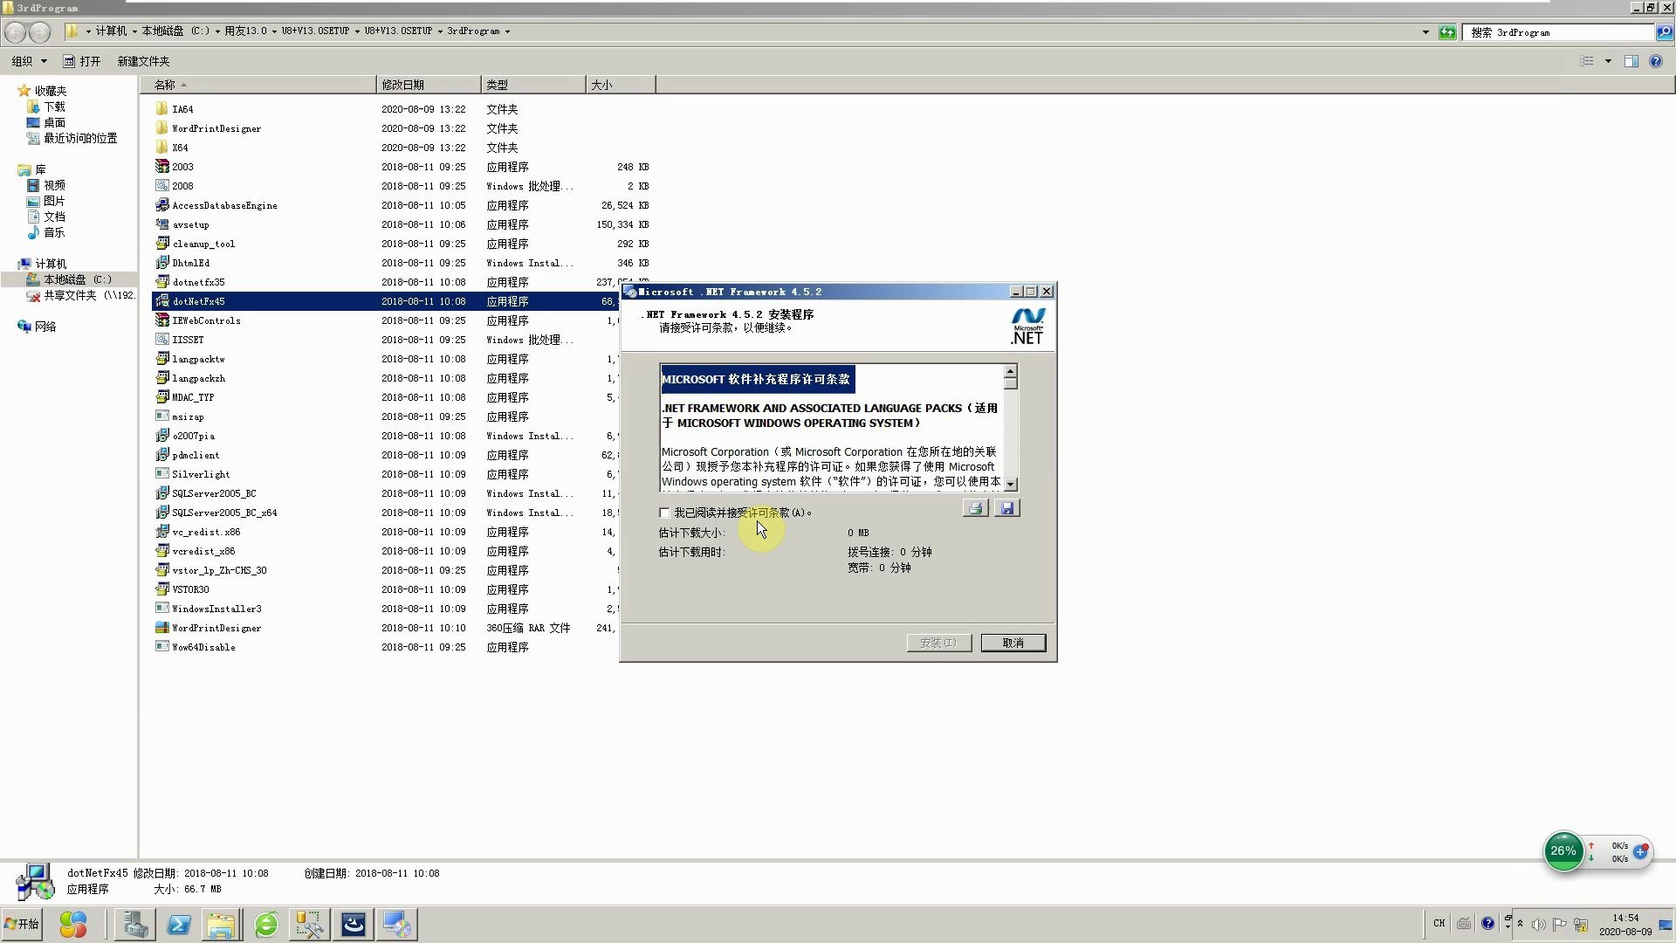Select 本地磁盘 (C:) in the navigation tree
The image size is (1676, 943).
click(77, 279)
